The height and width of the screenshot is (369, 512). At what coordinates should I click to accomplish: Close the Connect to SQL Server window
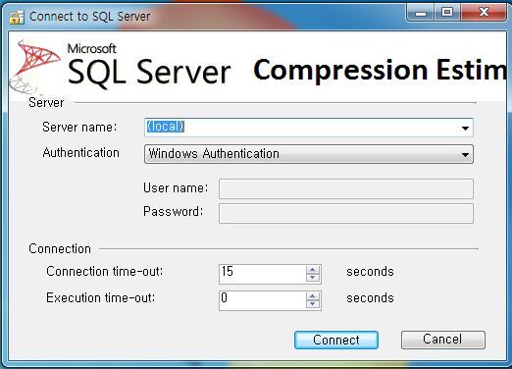click(x=484, y=13)
